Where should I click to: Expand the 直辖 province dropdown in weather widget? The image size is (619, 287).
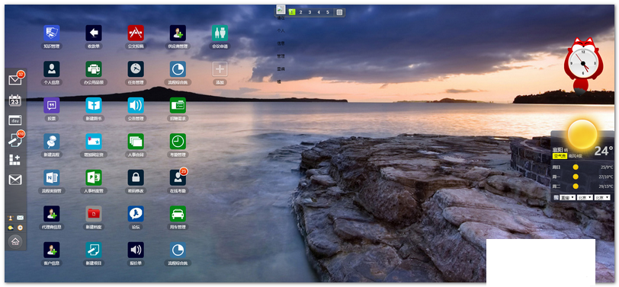tap(567, 197)
